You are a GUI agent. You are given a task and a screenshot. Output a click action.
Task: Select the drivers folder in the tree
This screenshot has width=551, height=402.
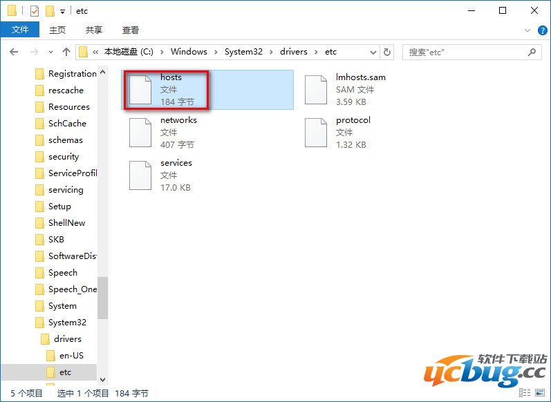(67, 339)
